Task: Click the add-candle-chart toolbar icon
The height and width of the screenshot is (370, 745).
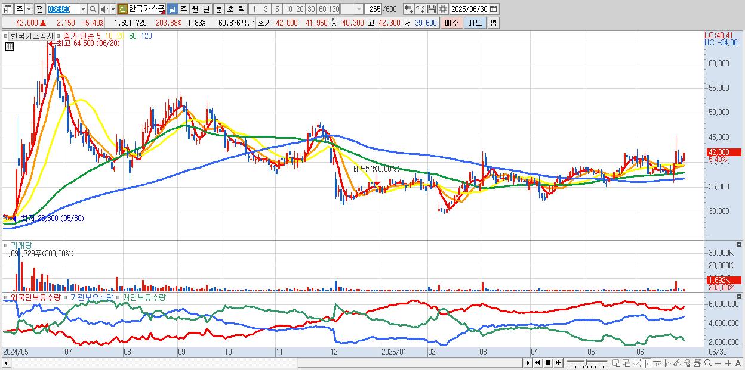Action: [409, 9]
